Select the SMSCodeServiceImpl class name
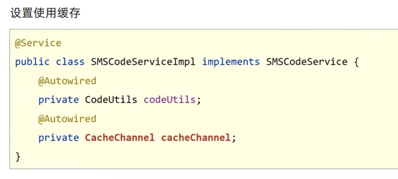The width and height of the screenshot is (398, 179). [x=143, y=62]
